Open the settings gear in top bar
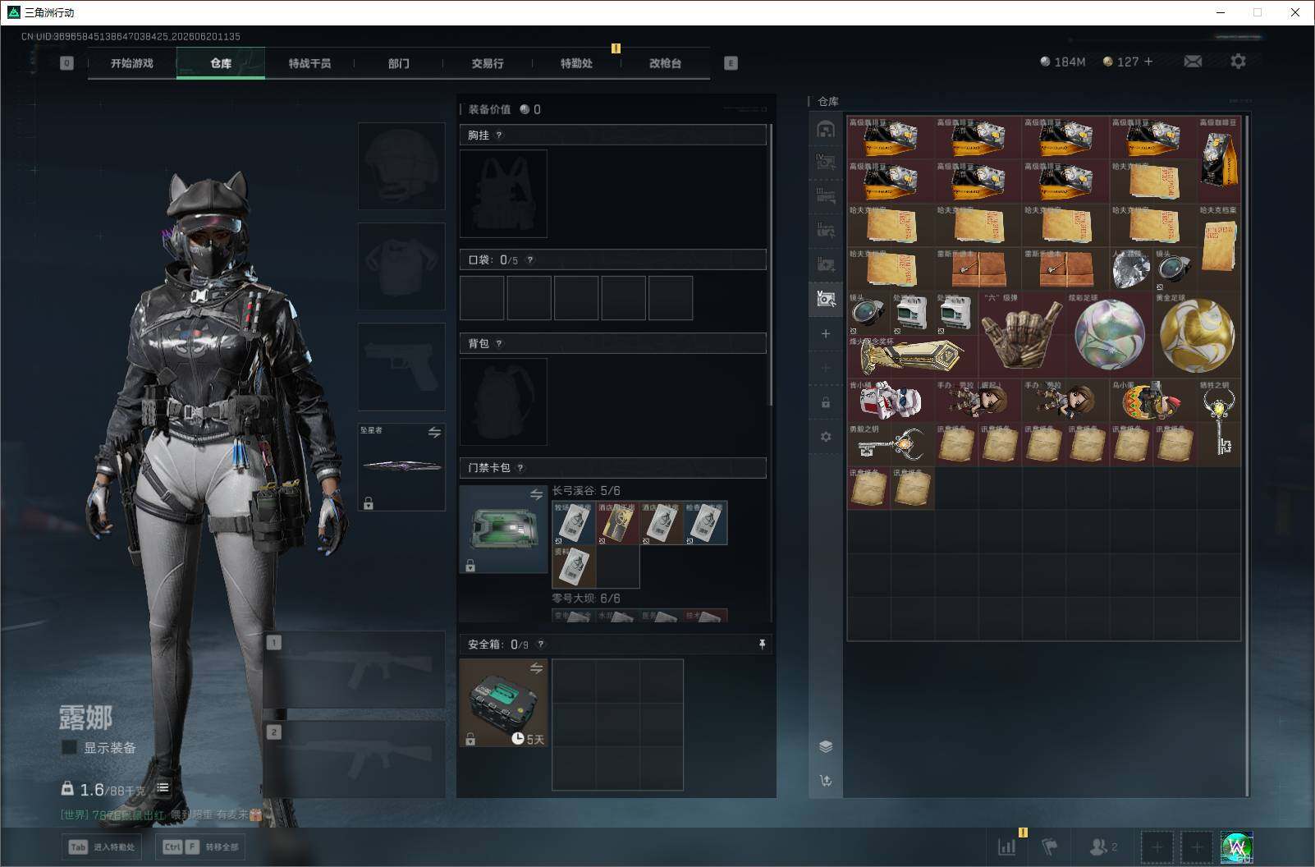 click(1238, 62)
